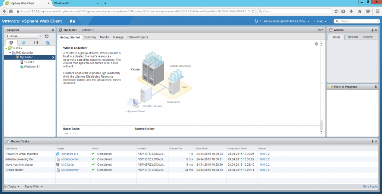Open the vSphere home menu icon
Screen dimensions: 382x194
72,21
